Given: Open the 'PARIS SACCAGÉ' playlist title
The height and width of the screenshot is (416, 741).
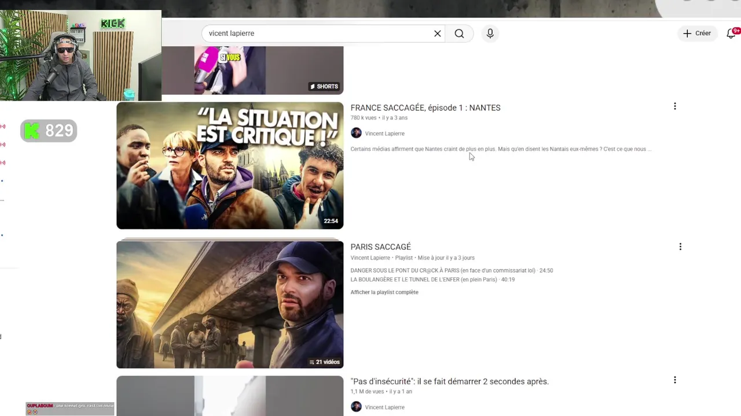Looking at the screenshot, I should coord(380,247).
